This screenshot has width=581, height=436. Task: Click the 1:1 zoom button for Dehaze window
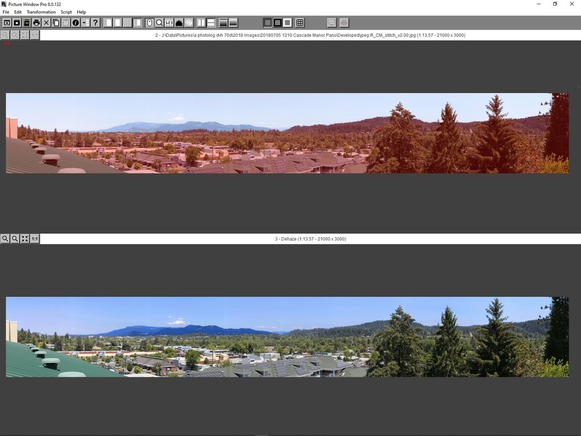click(35, 239)
